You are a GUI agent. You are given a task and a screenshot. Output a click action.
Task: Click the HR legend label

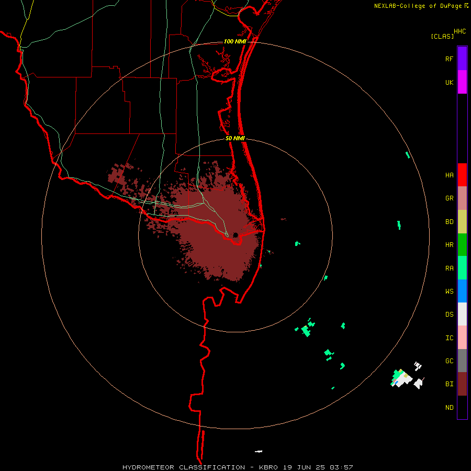[x=449, y=245]
